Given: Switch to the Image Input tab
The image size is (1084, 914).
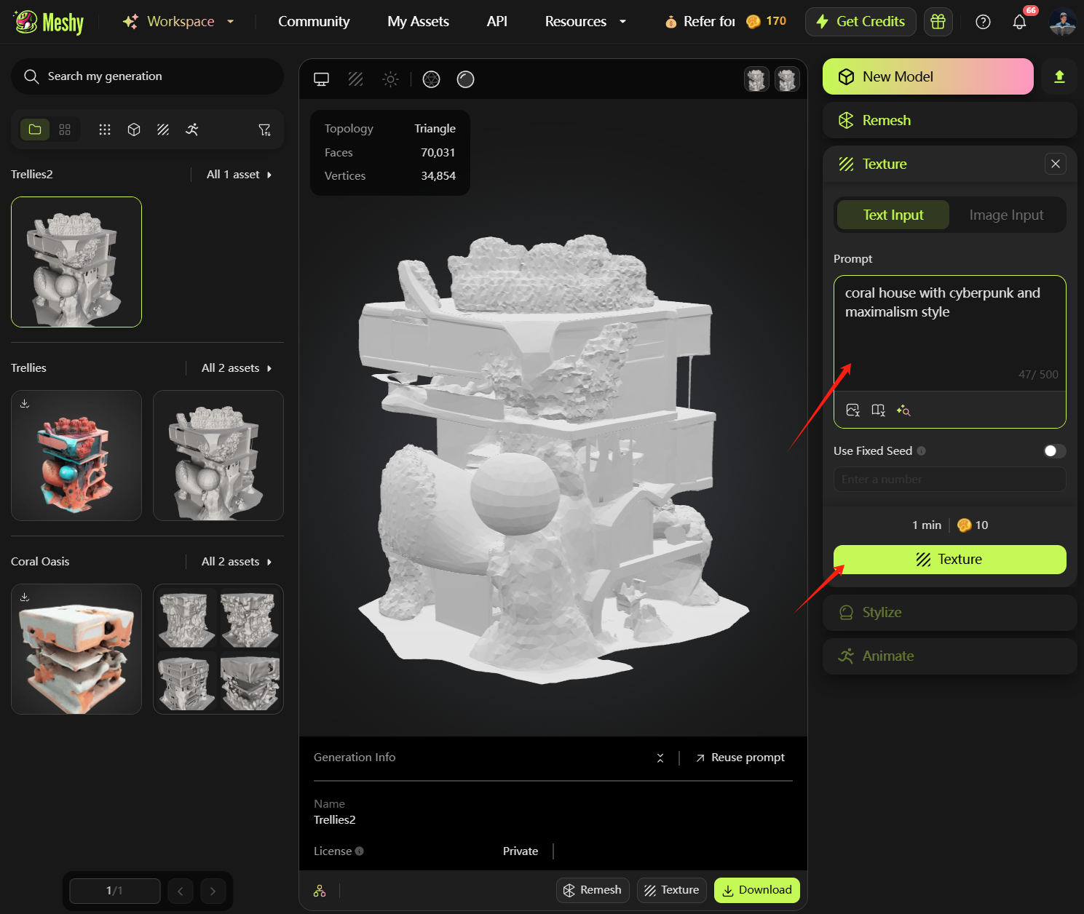Looking at the screenshot, I should tap(1006, 215).
